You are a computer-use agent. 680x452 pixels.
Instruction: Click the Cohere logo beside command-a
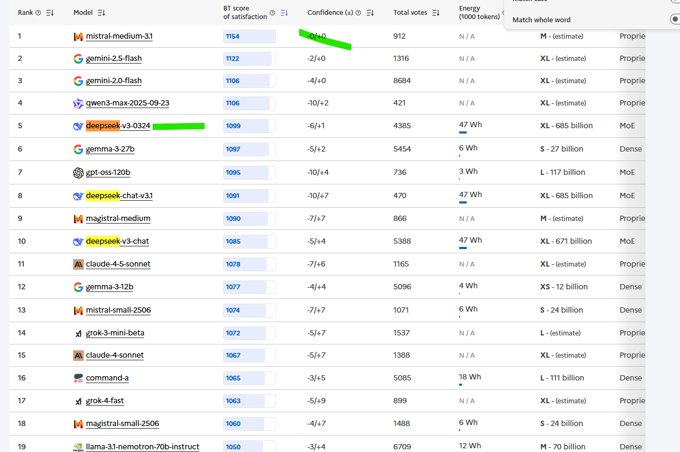78,378
